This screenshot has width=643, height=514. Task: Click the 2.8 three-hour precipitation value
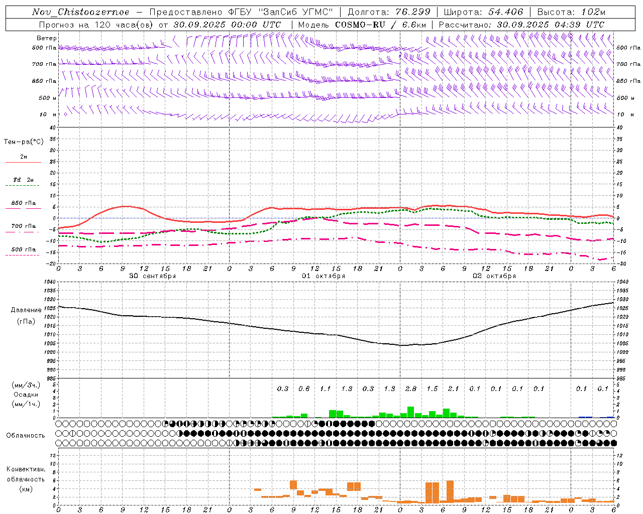pos(410,389)
